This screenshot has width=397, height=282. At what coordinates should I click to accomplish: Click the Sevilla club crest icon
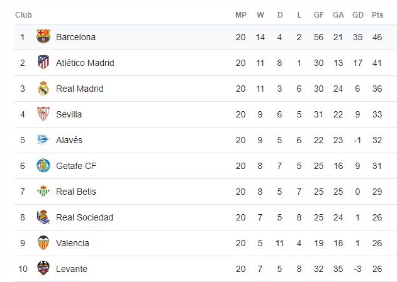[43, 114]
